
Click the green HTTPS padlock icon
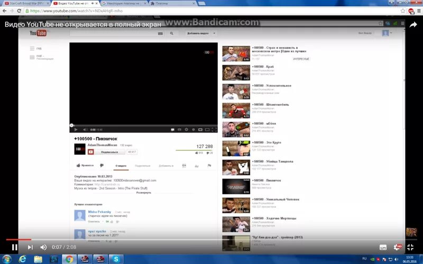tap(27, 11)
